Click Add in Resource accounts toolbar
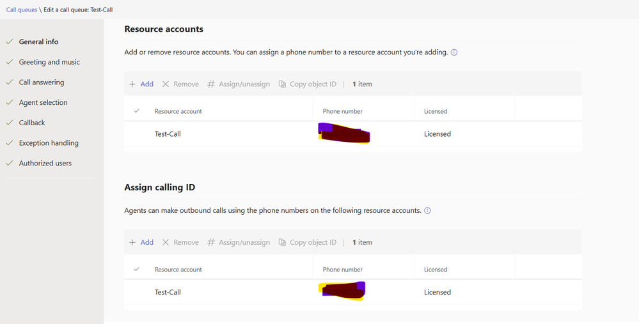Screen dimensions: 639x324 [x=141, y=84]
